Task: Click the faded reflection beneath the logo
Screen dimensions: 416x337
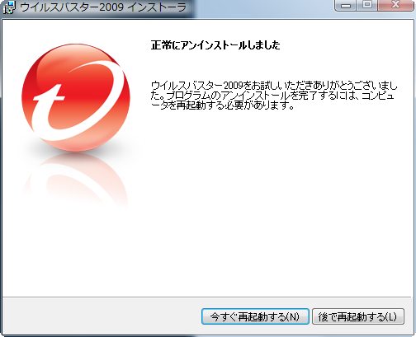Action: click(75, 181)
